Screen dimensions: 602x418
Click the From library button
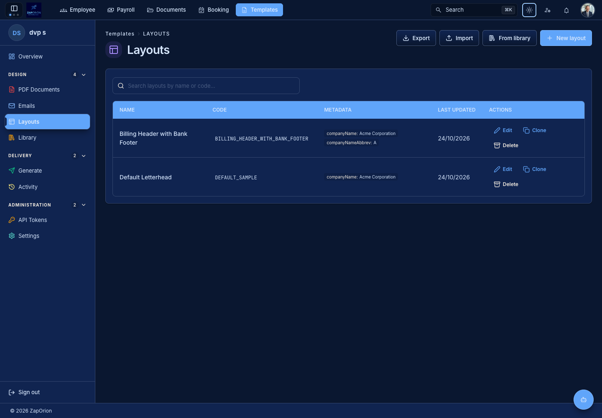pyautogui.click(x=510, y=38)
